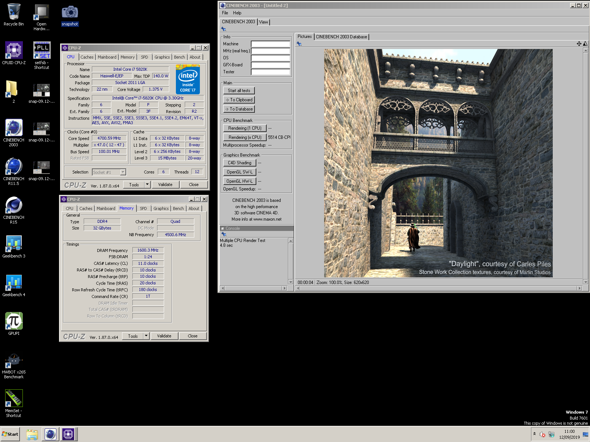The height and width of the screenshot is (442, 590).
Task: Open CINEBENCH 2003 Database tab
Action: click(341, 37)
